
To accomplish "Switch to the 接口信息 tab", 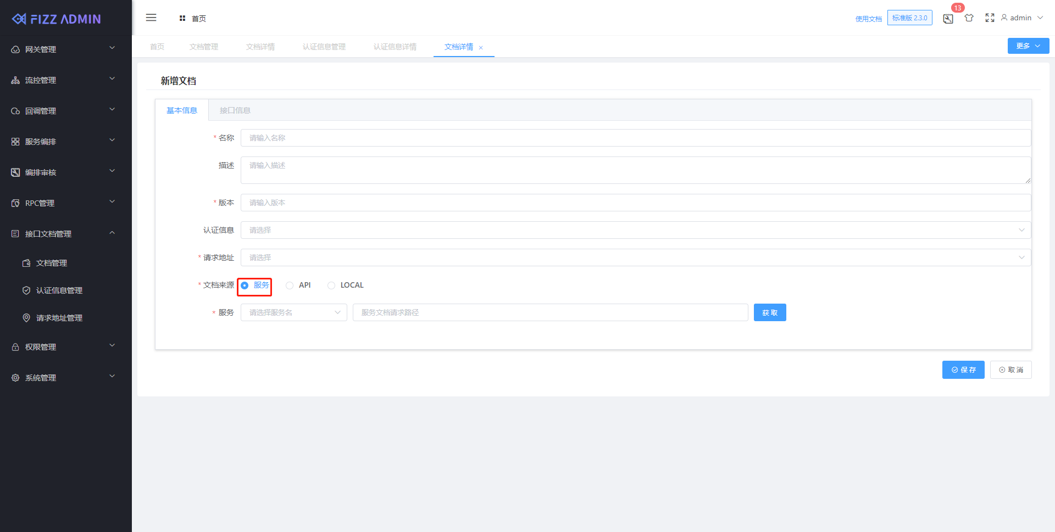I will (235, 110).
